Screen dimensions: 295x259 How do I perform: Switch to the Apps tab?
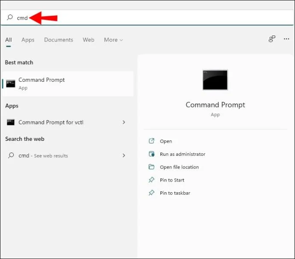(28, 40)
